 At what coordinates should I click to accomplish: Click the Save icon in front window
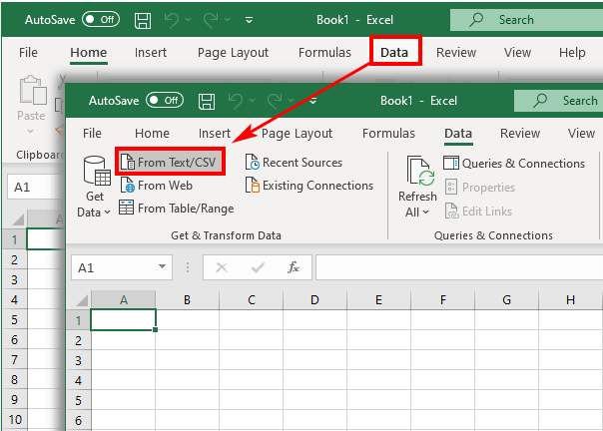pos(207,101)
